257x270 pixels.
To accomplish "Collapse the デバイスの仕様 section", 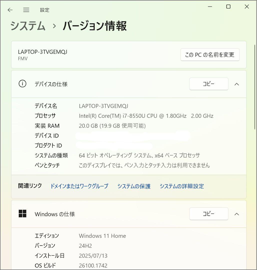I will pyautogui.click(x=237, y=84).
